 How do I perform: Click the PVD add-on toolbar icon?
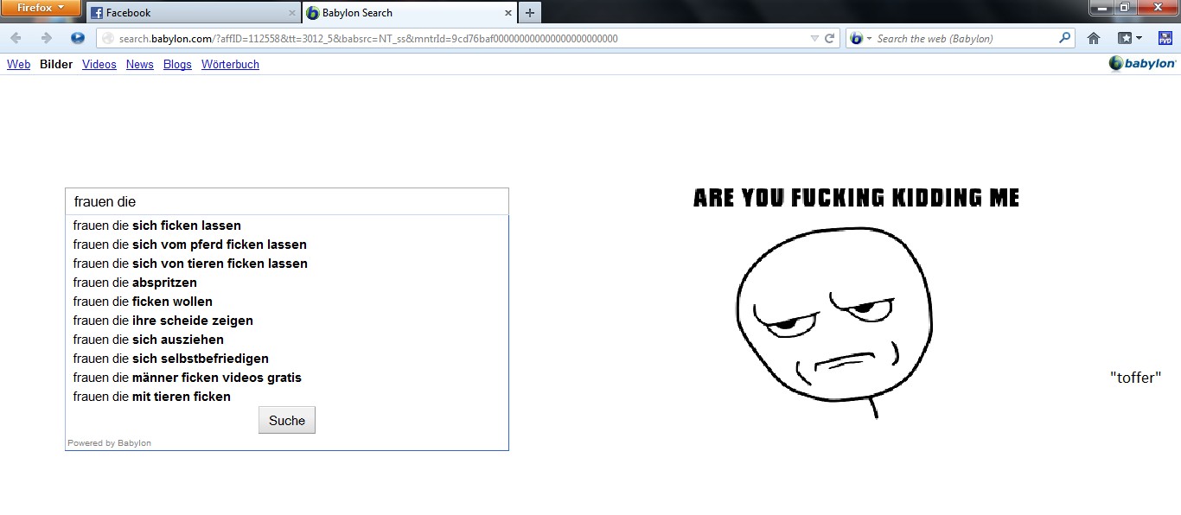pyautogui.click(x=1165, y=38)
